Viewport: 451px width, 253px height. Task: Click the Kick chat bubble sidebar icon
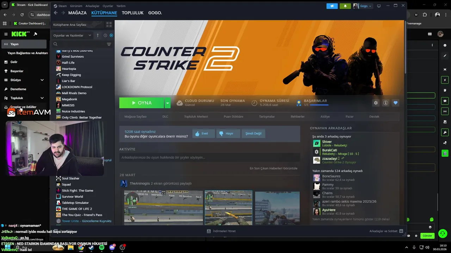point(445,101)
